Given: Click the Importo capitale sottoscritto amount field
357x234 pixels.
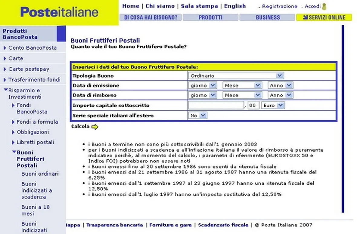Looking at the screenshot, I should click(216, 105).
